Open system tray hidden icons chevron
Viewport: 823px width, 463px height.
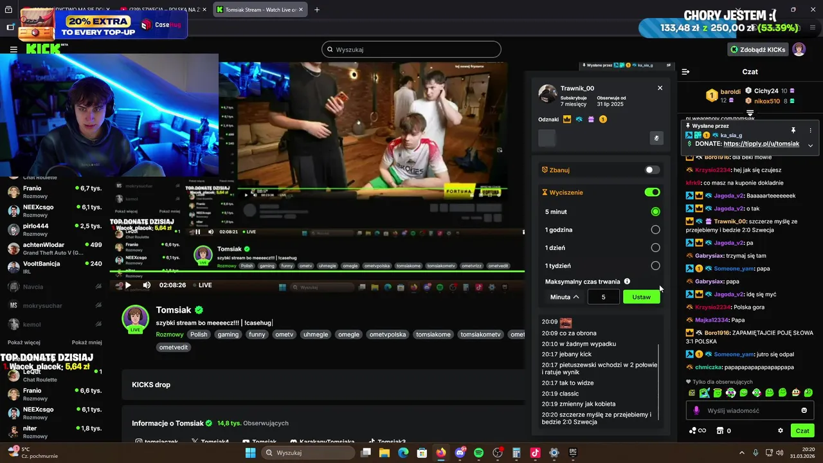[x=741, y=453]
